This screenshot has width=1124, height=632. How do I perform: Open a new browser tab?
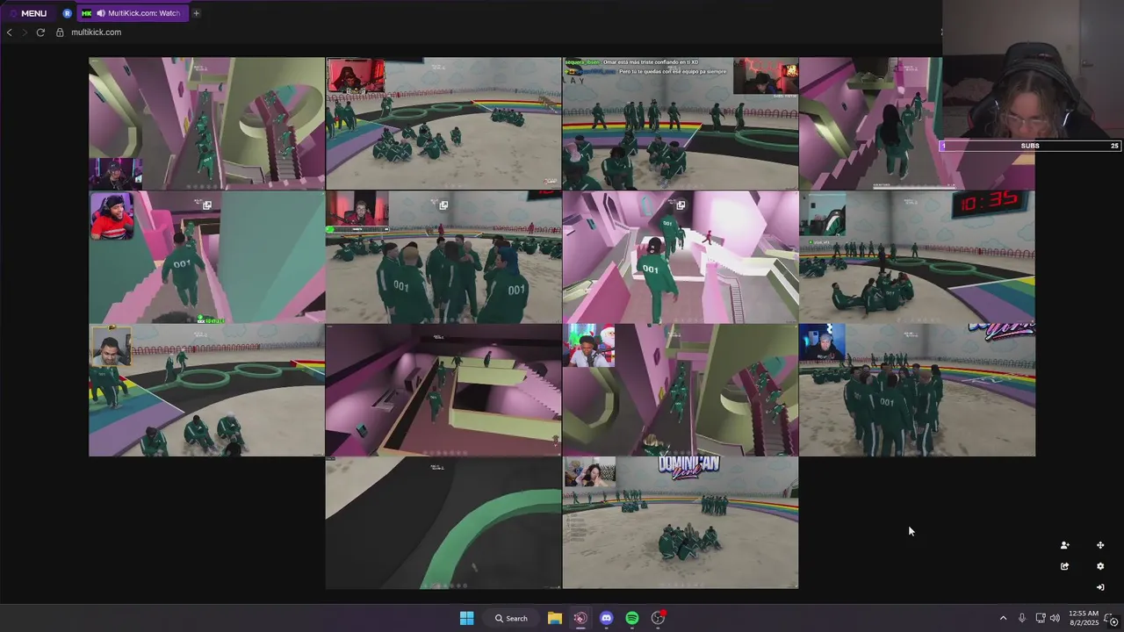[196, 13]
